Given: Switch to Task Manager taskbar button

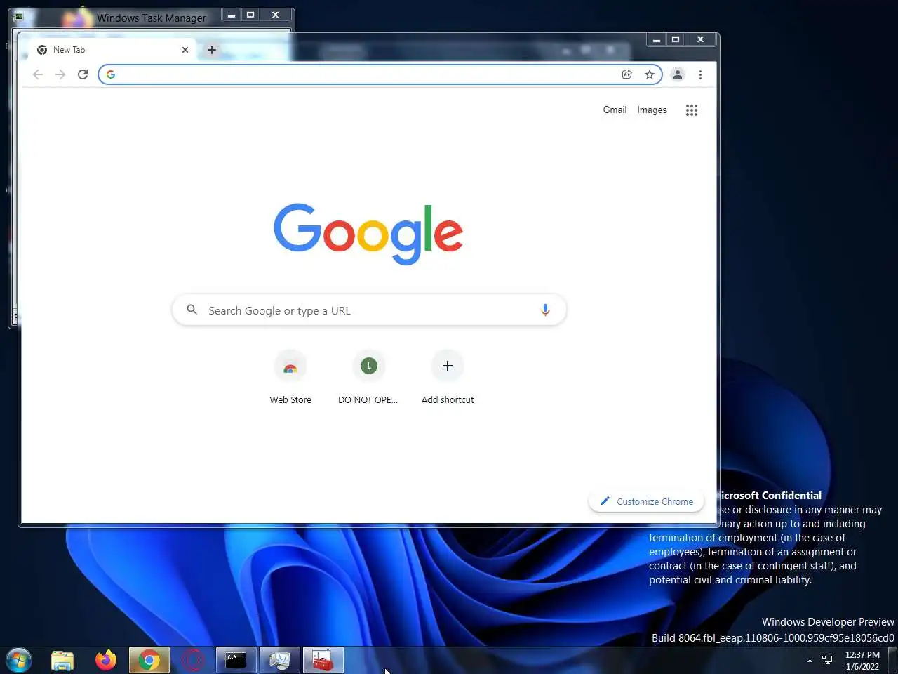Looking at the screenshot, I should tap(279, 661).
